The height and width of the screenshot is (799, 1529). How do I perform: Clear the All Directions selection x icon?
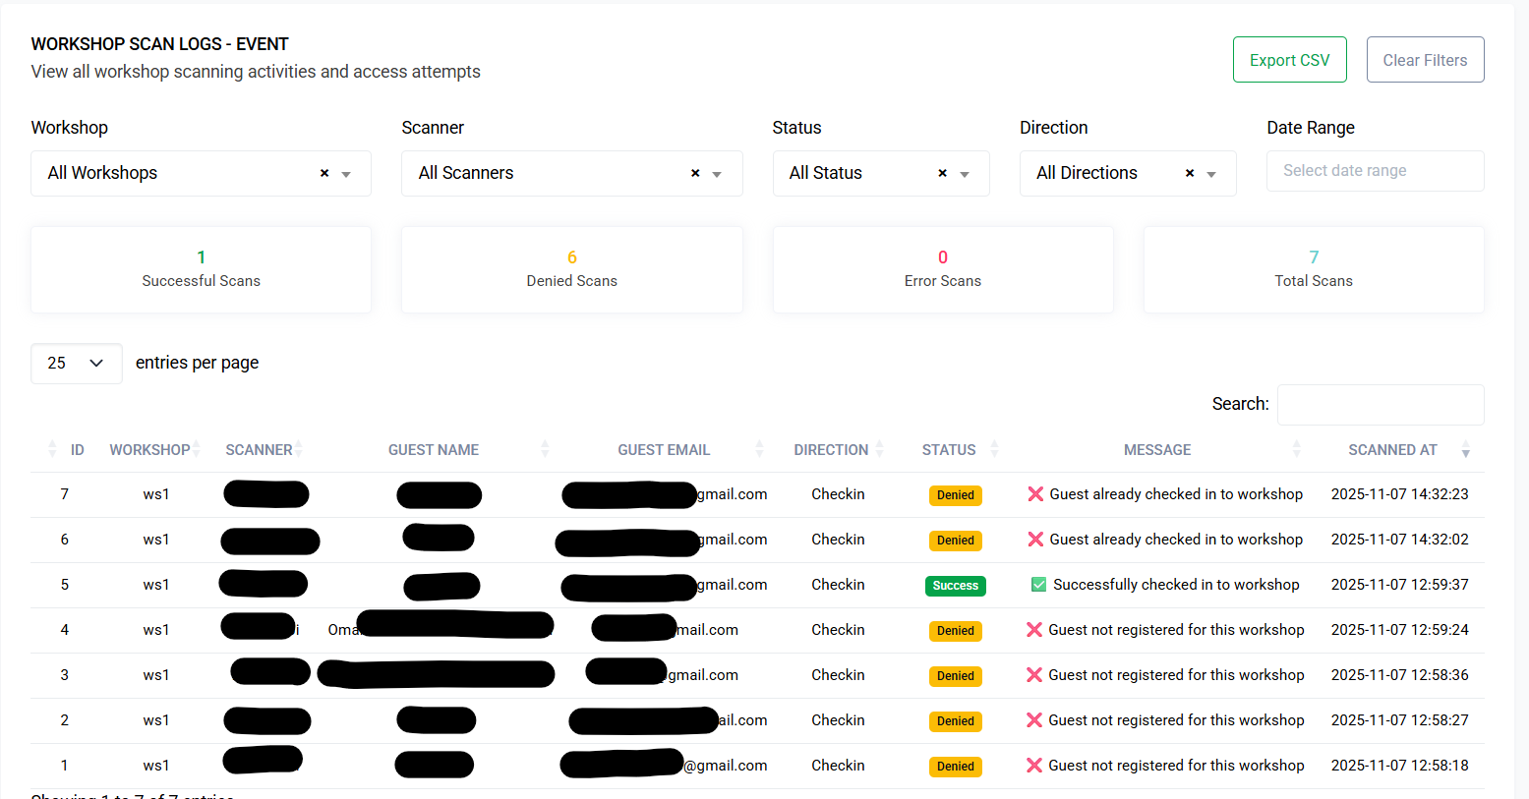(x=1190, y=173)
